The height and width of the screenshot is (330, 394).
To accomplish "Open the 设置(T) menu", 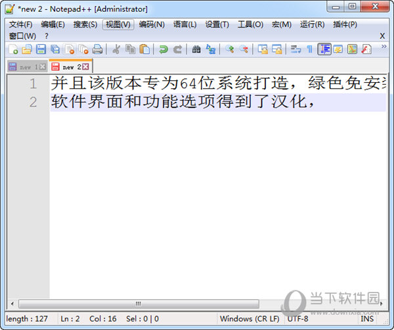I will click(217, 24).
